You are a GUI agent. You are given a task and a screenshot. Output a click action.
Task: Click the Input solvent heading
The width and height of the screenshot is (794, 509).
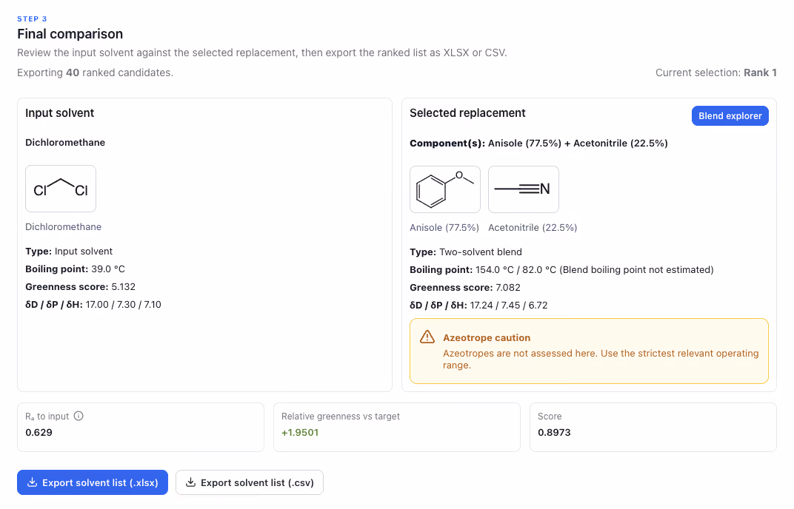[60, 113]
